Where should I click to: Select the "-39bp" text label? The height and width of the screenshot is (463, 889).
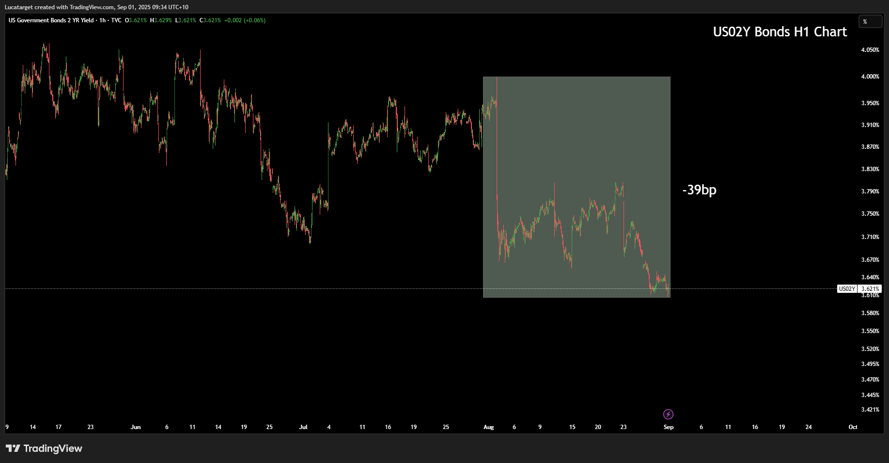(699, 190)
